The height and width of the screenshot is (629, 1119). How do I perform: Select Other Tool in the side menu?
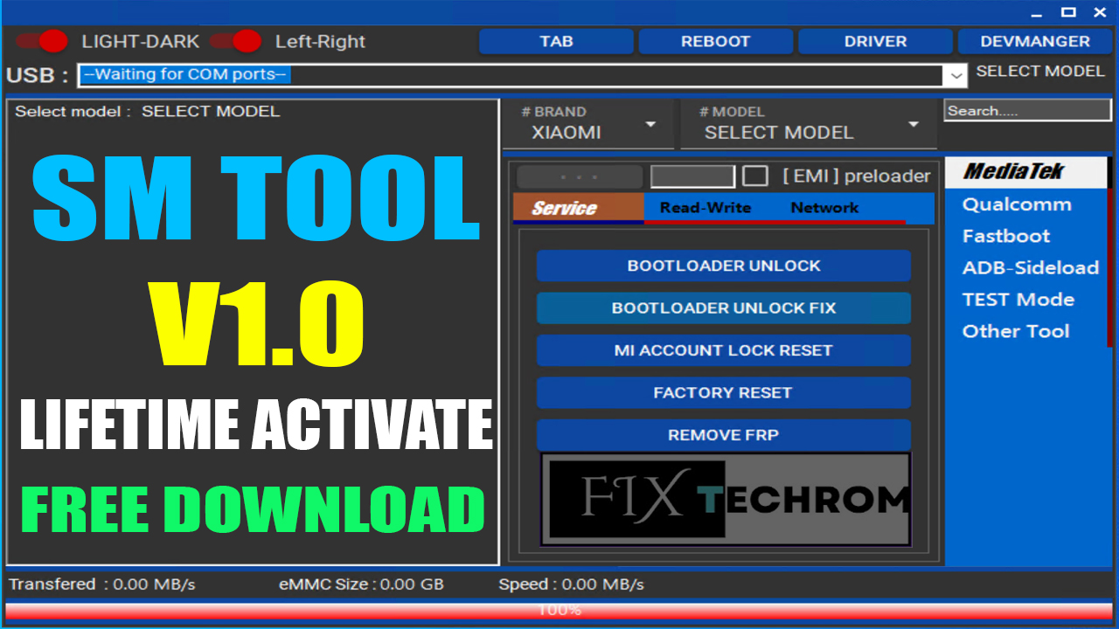click(1016, 331)
